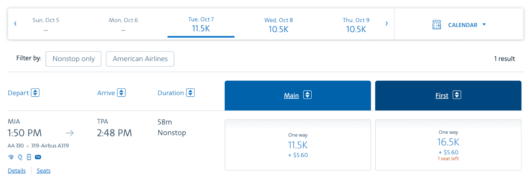Switch to the Wed, Oct 8 date
The image size is (527, 175).
279,24
